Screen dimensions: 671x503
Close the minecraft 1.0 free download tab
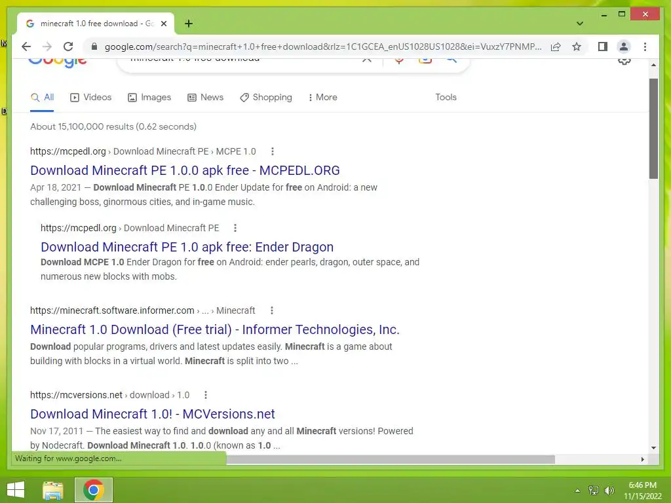pyautogui.click(x=163, y=24)
